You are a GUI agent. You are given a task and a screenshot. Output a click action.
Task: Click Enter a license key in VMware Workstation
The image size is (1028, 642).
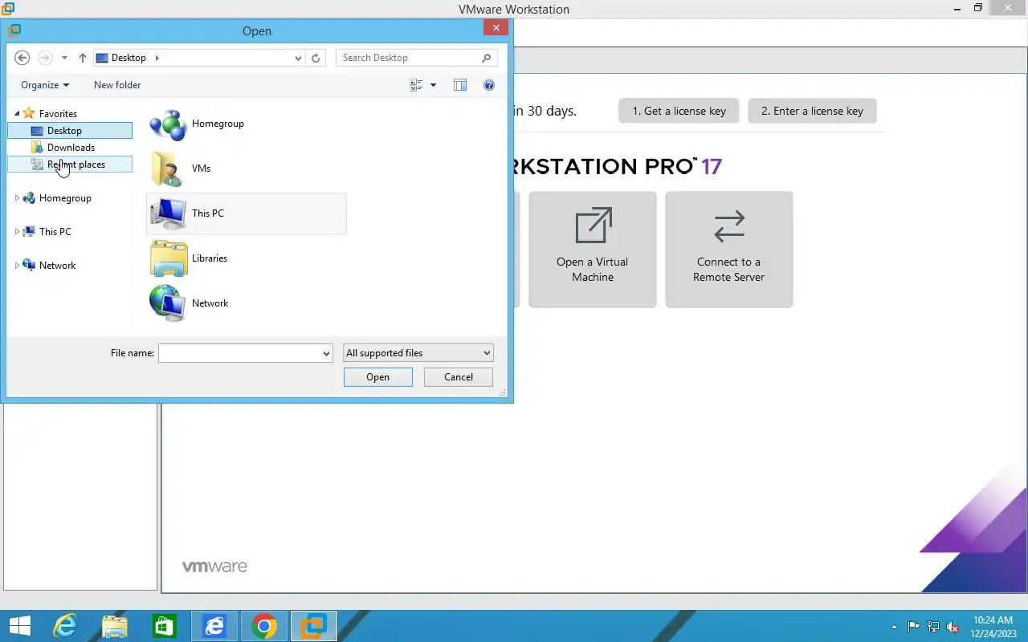[x=812, y=111]
